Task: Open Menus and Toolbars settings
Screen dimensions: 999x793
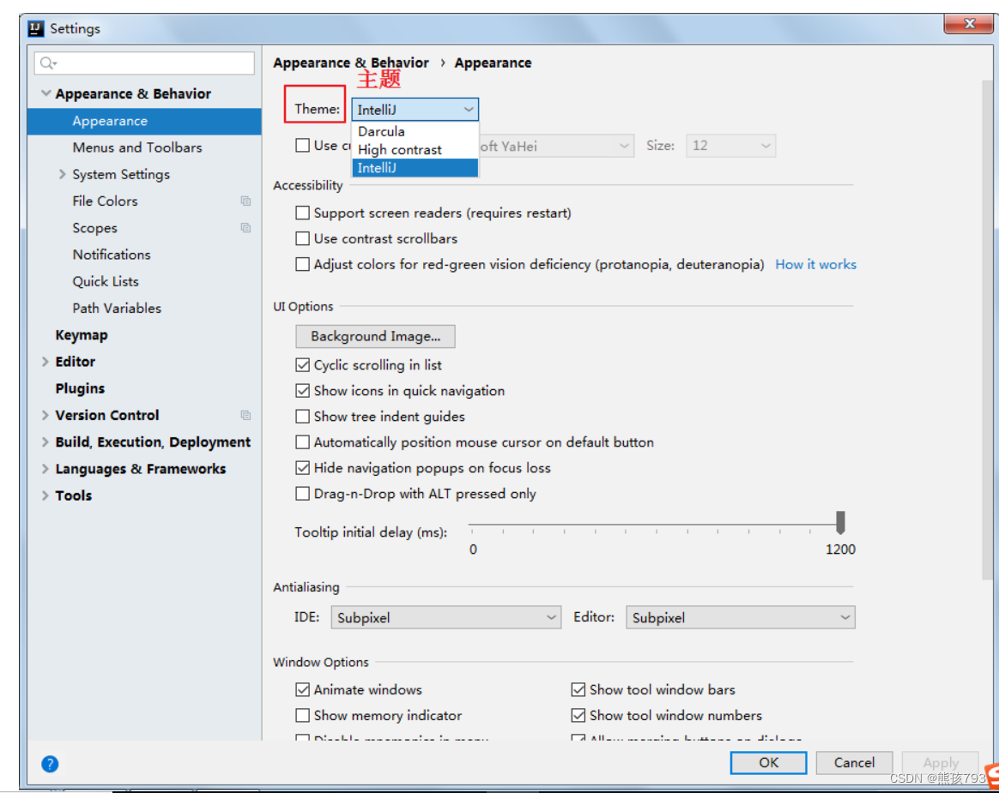Action: (137, 147)
